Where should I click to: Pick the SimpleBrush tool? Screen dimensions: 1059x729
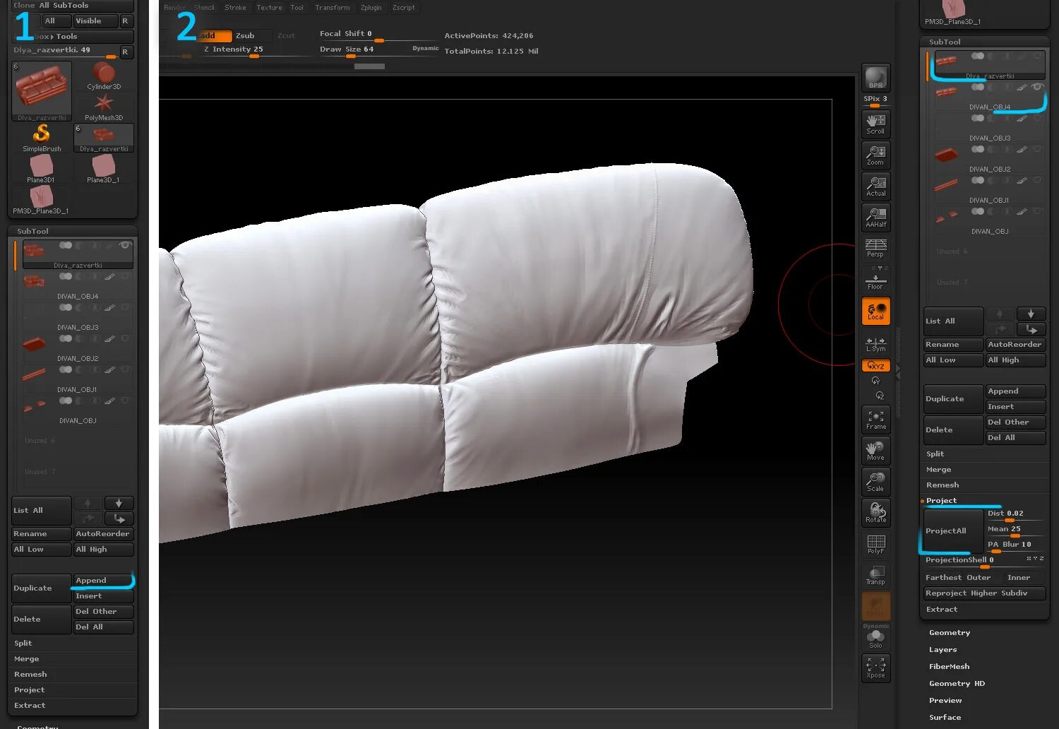[42, 138]
